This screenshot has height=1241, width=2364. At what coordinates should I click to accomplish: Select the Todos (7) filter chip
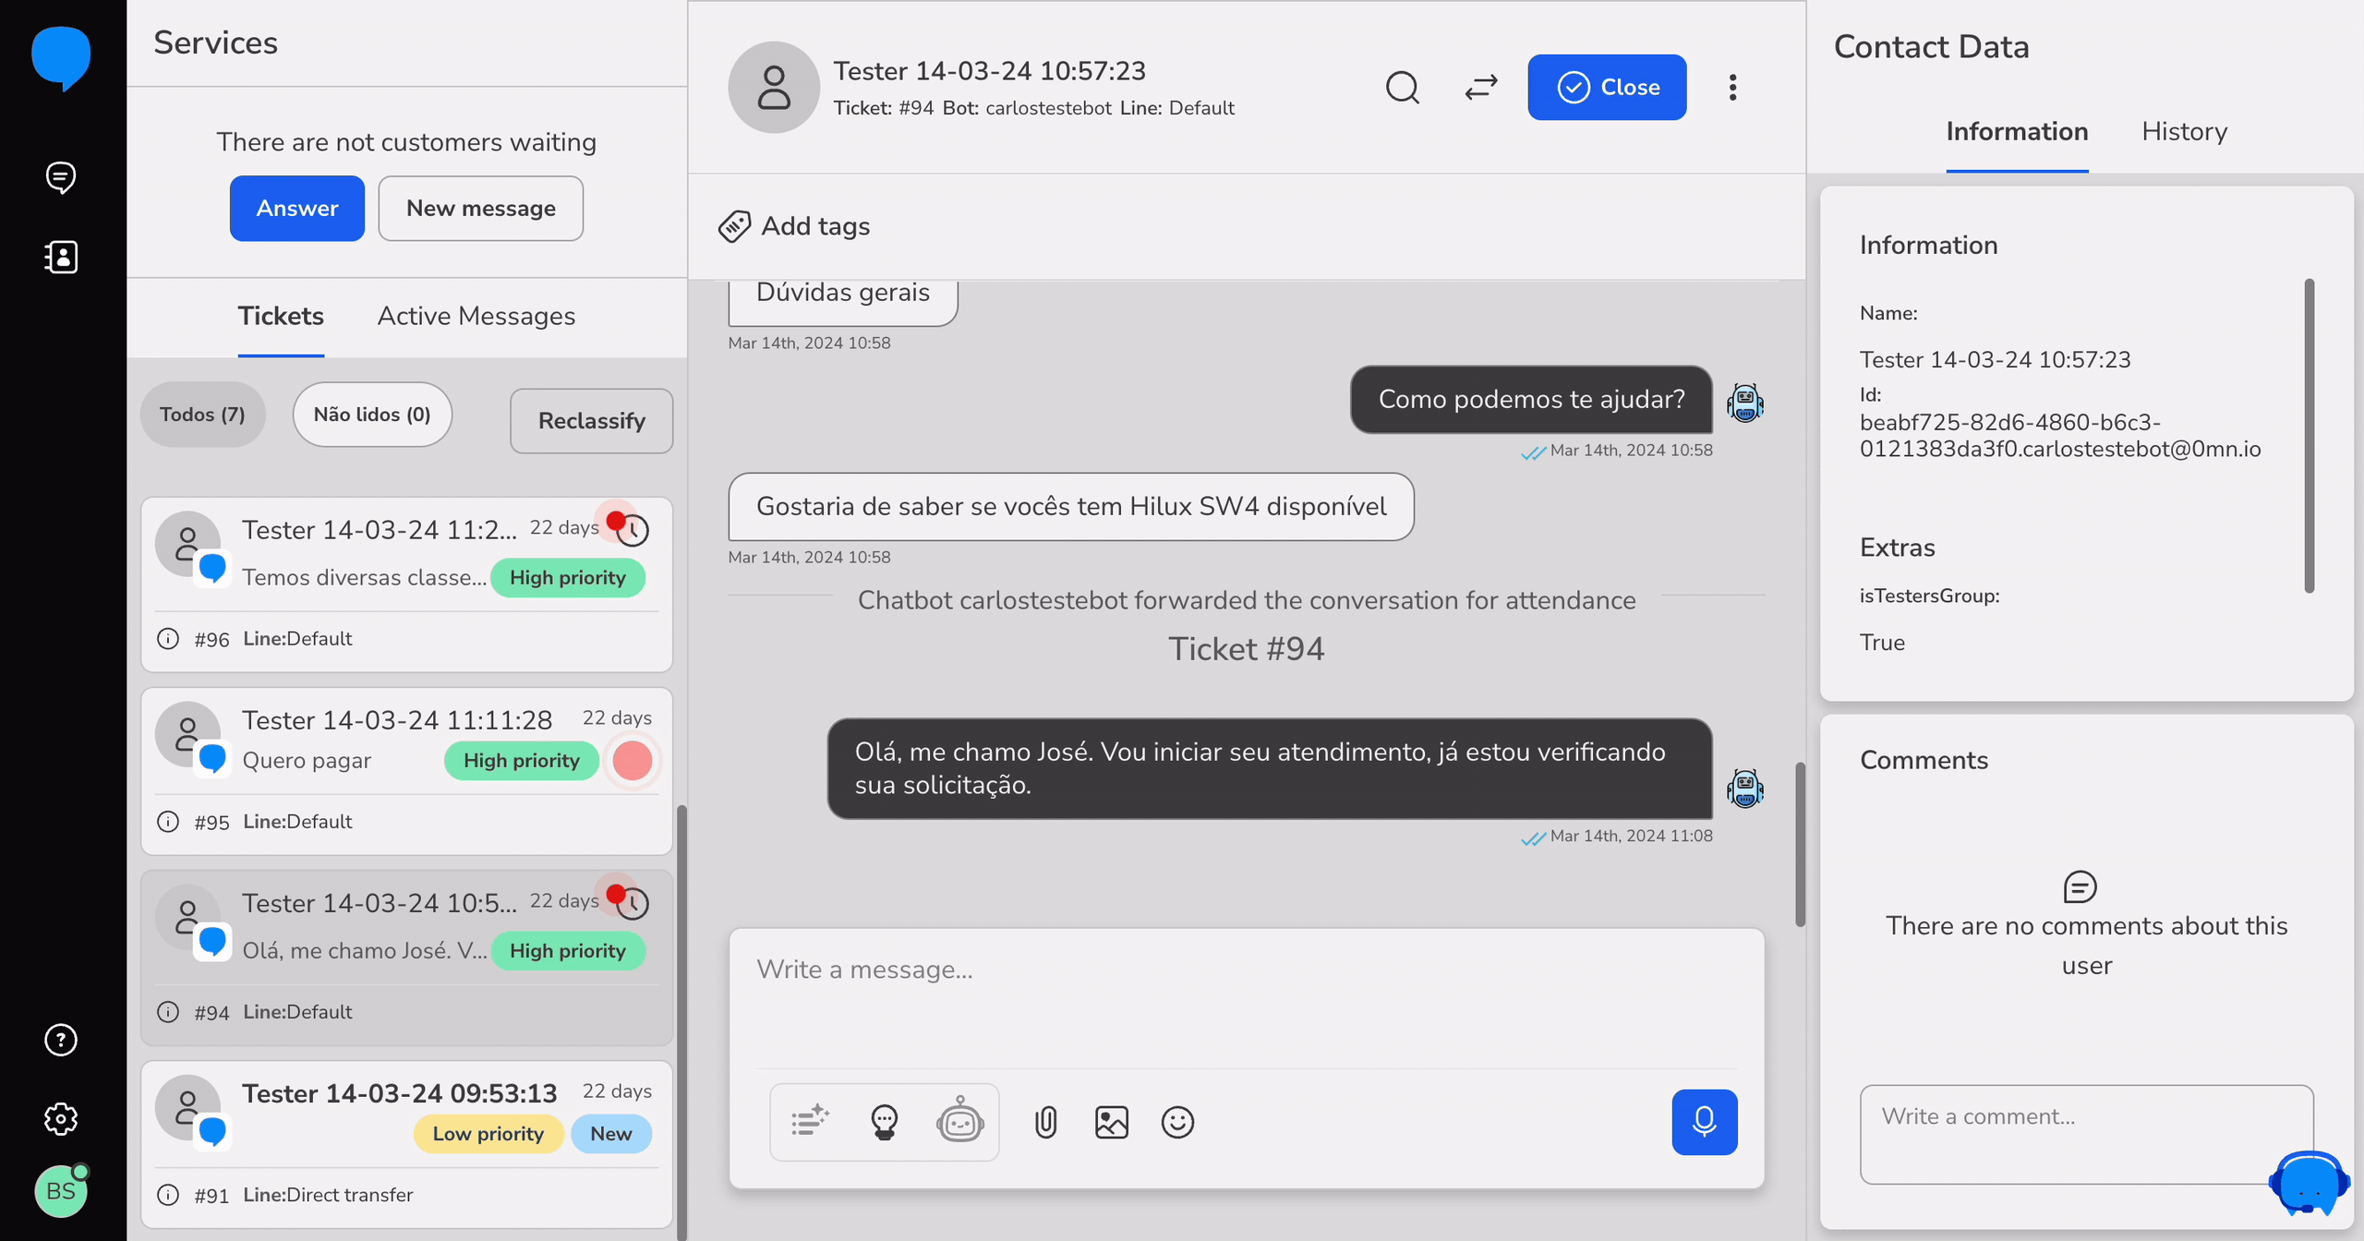tap(202, 415)
